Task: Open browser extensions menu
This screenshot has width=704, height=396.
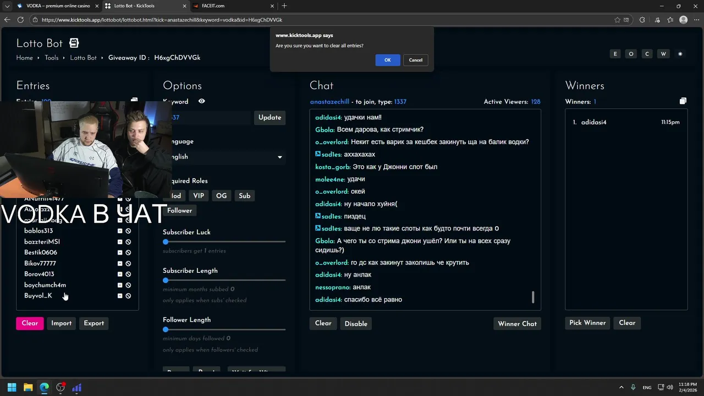Action: (x=642, y=20)
